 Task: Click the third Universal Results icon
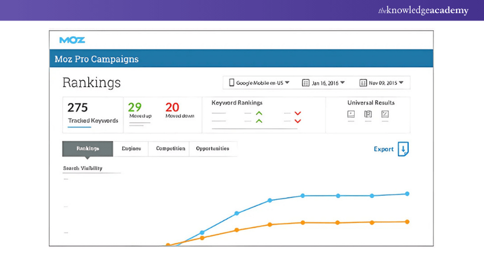pos(385,114)
